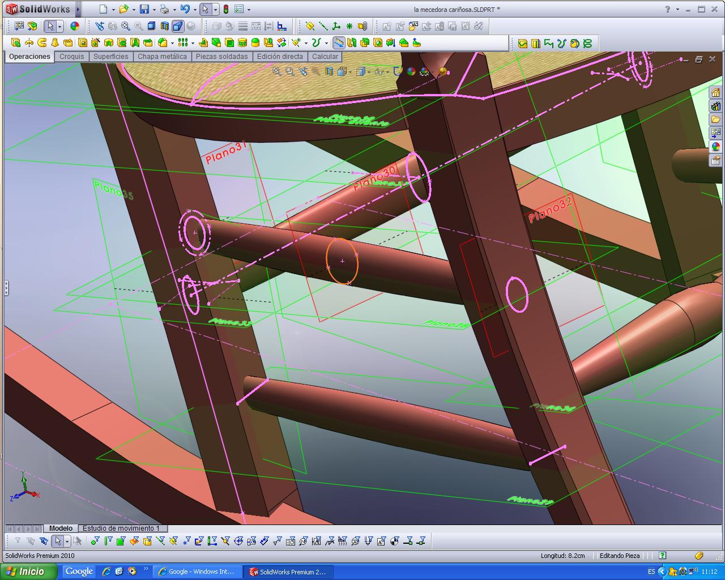
Task: Open the dropdown arrow next to the Options icon
Action: coord(249,9)
